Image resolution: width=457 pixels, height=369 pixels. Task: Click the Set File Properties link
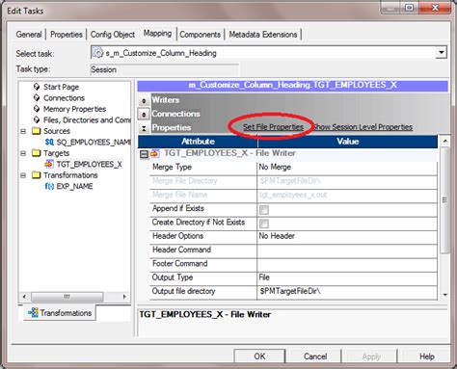273,127
